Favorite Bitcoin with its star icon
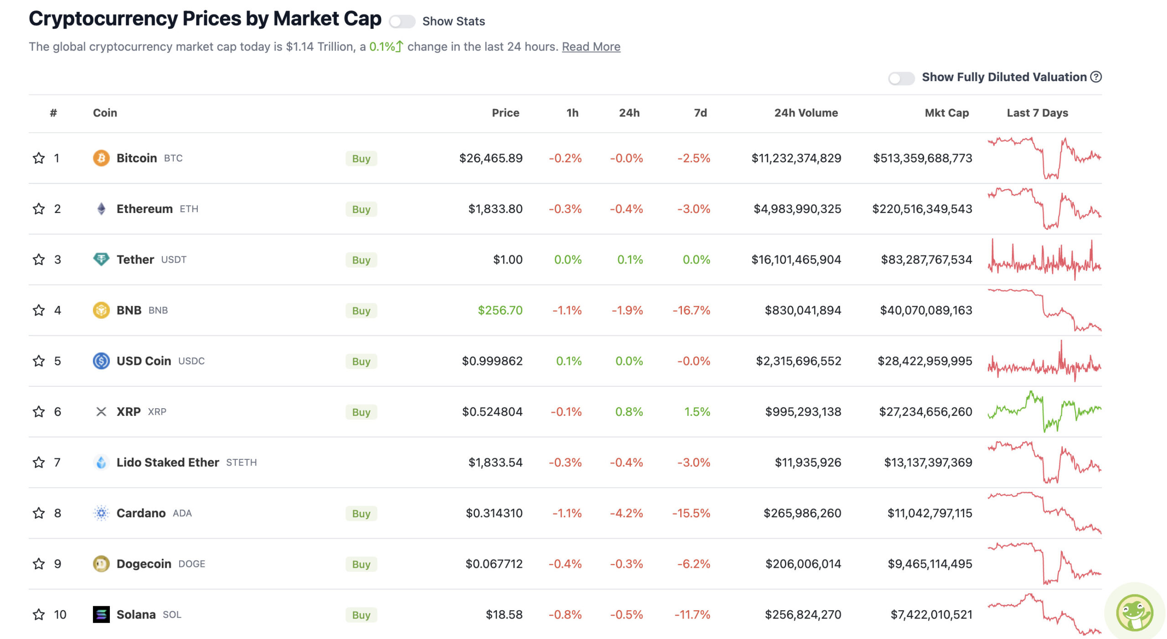This screenshot has height=639, width=1167. [x=39, y=158]
